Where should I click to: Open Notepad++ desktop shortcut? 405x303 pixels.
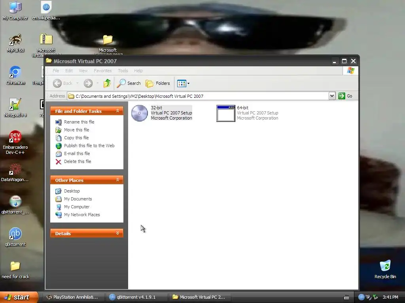(15, 108)
